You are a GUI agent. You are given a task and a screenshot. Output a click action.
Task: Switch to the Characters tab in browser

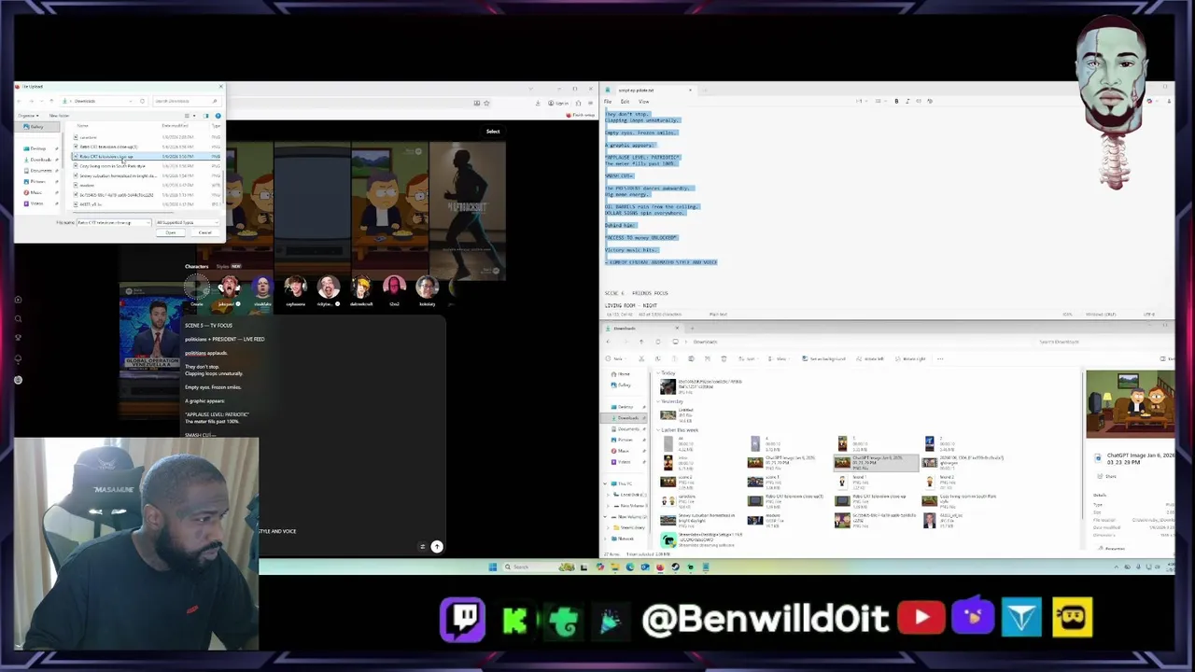tap(196, 266)
